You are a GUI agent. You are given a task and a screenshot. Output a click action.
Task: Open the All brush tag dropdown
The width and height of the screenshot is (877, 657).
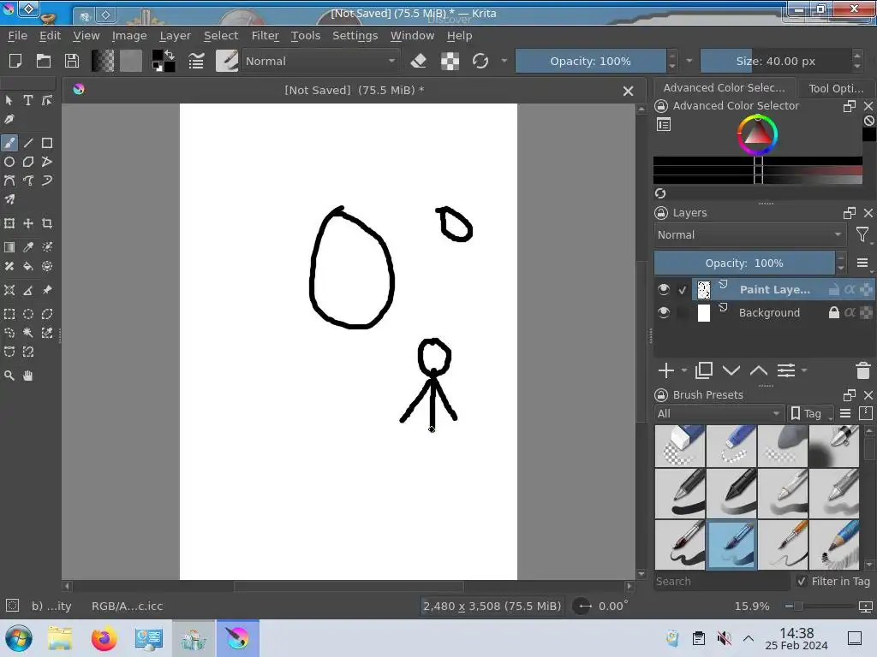pyautogui.click(x=719, y=413)
